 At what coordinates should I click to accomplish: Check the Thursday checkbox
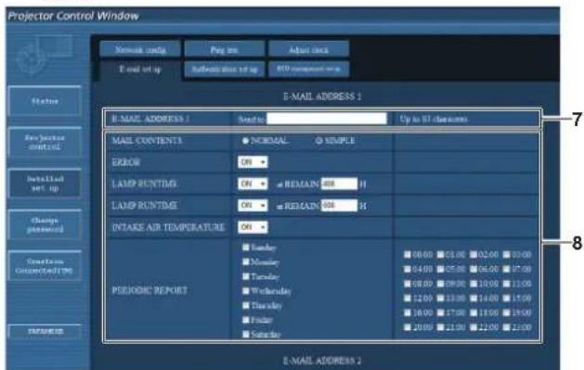click(x=246, y=305)
